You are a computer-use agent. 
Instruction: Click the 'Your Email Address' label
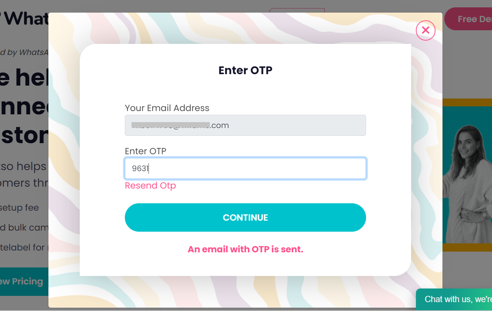pyautogui.click(x=167, y=108)
